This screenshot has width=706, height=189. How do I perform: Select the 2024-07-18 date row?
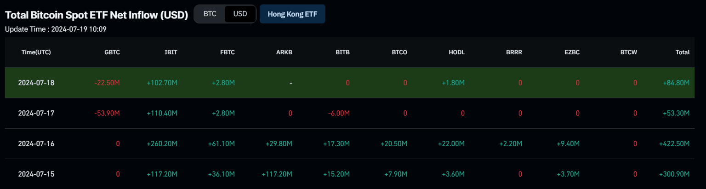(36, 83)
